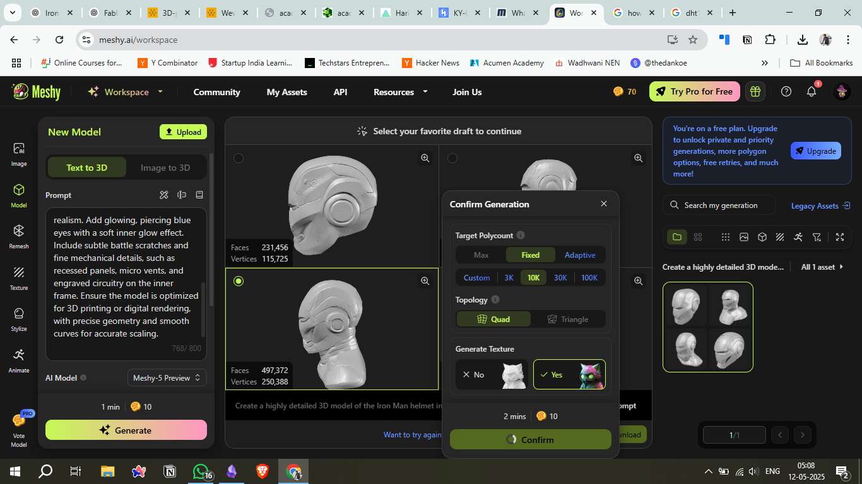The height and width of the screenshot is (484, 862).
Task: Select the bottom-left draft radio button
Action: 239,281
